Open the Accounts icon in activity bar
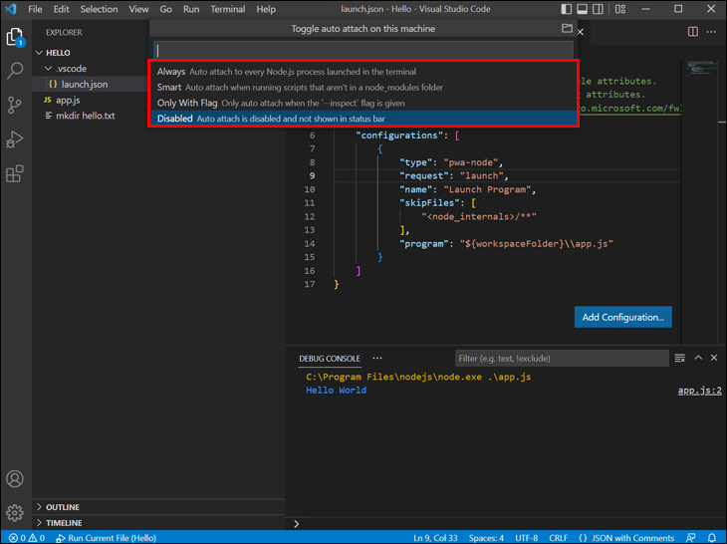Image resolution: width=727 pixels, height=544 pixels. [15, 480]
